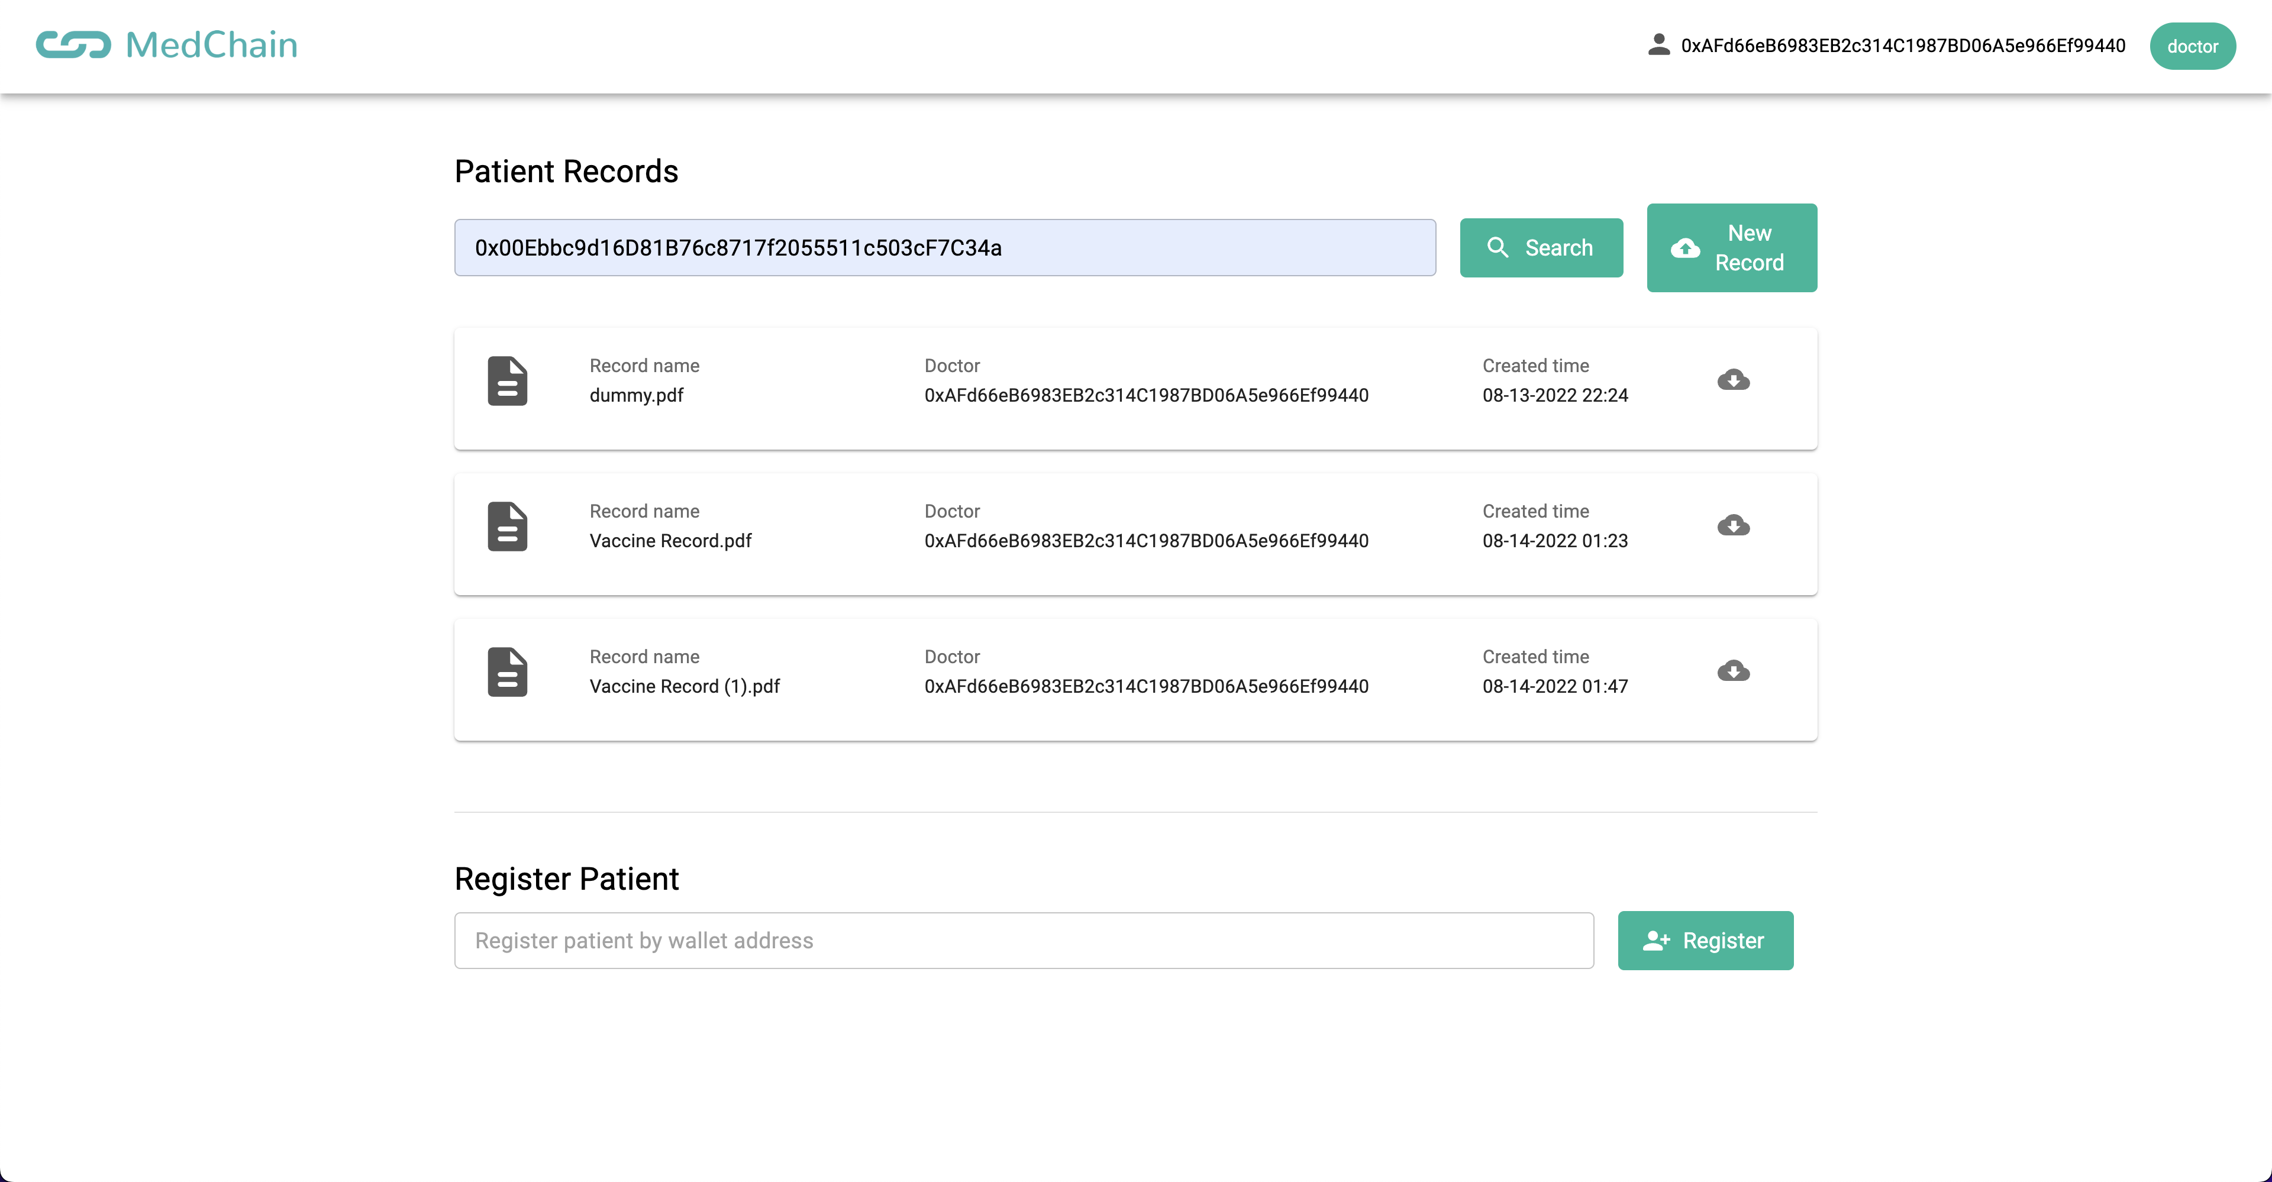Select the dummy.pdf record name
The image size is (2272, 1182).
[x=636, y=395]
